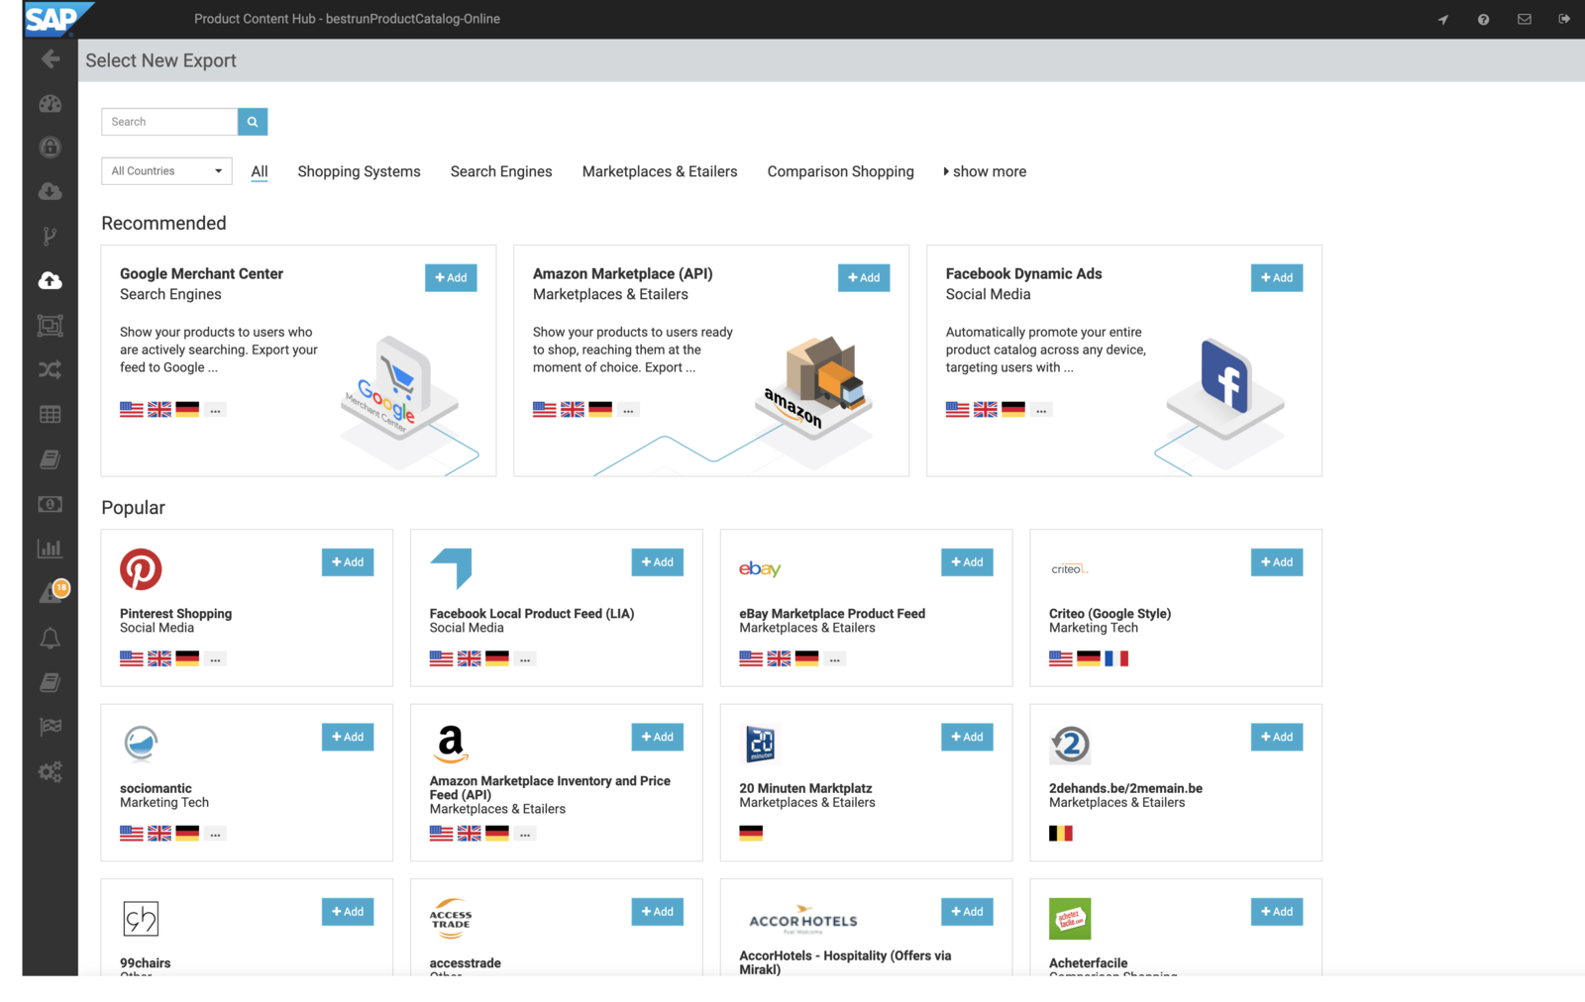Click the bell notifications sidebar icon
The width and height of the screenshot is (1585, 1002).
[50, 639]
